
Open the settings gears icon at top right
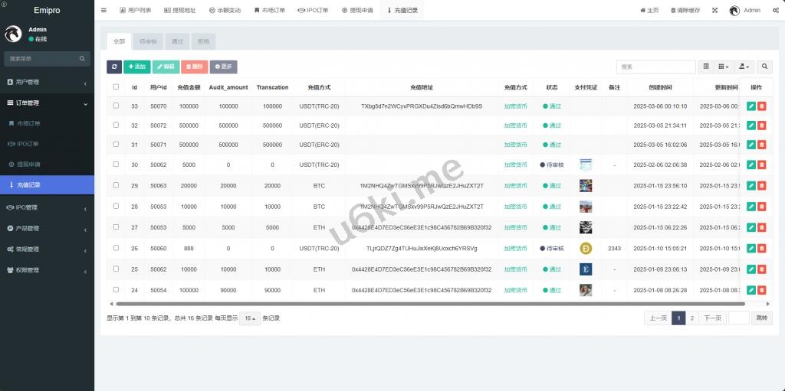(774, 11)
